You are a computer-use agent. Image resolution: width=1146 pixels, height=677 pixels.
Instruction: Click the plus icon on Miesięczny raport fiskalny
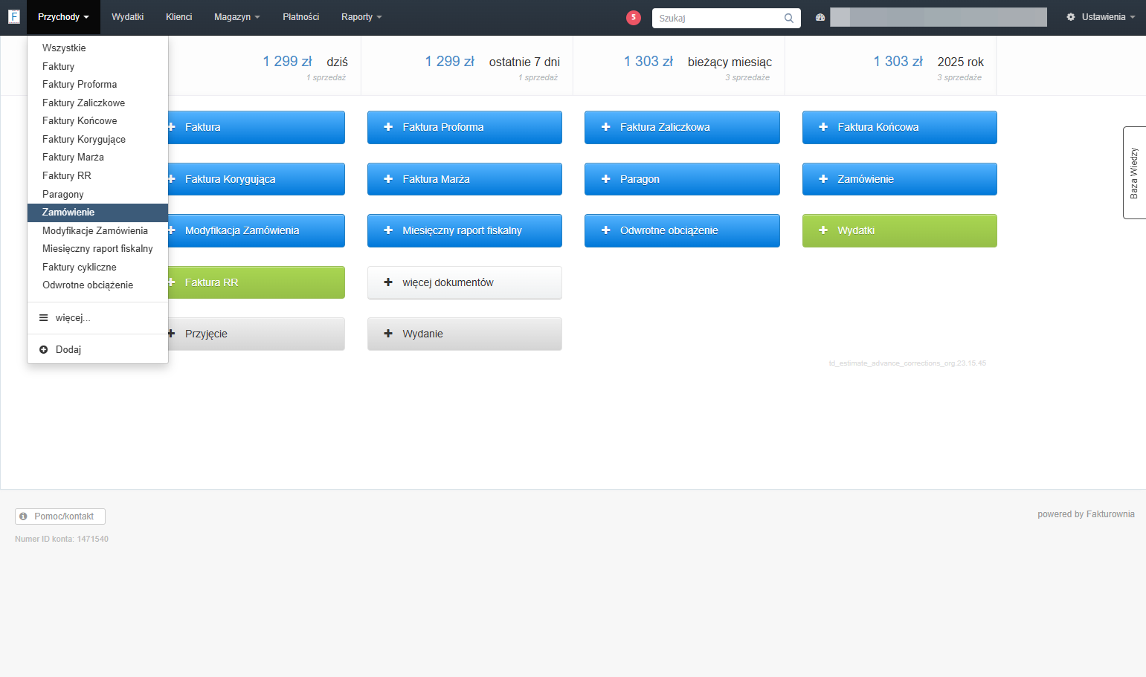[x=388, y=230]
